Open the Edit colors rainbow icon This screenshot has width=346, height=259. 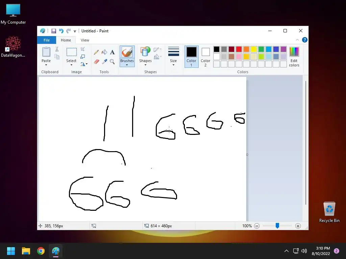click(x=294, y=52)
